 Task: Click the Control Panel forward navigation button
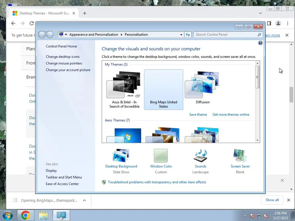pyautogui.click(x=50, y=35)
